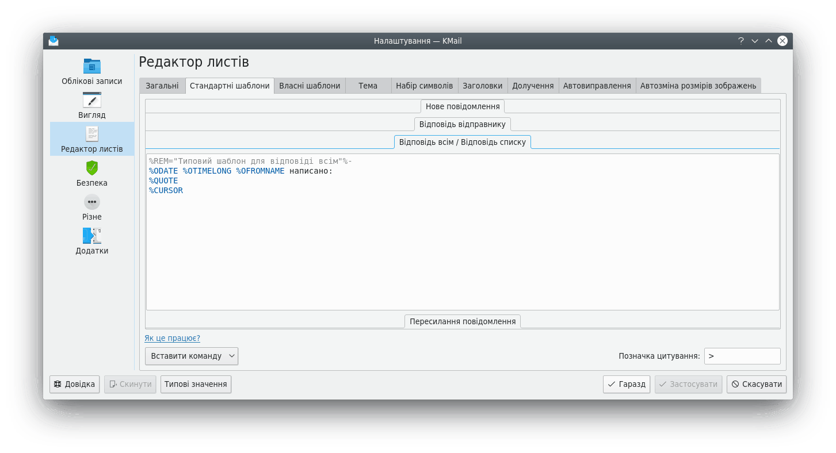Image resolution: width=836 pixels, height=453 pixels.
Task: Click the Як це працює? link
Action: coord(172,338)
